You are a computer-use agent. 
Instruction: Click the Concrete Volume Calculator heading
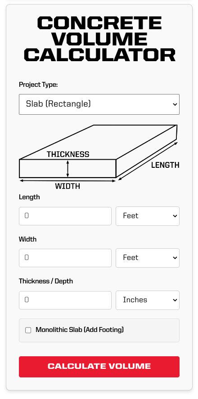click(x=99, y=39)
